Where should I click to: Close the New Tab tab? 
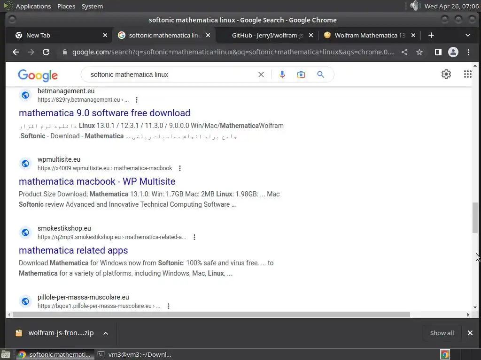pos(105,35)
